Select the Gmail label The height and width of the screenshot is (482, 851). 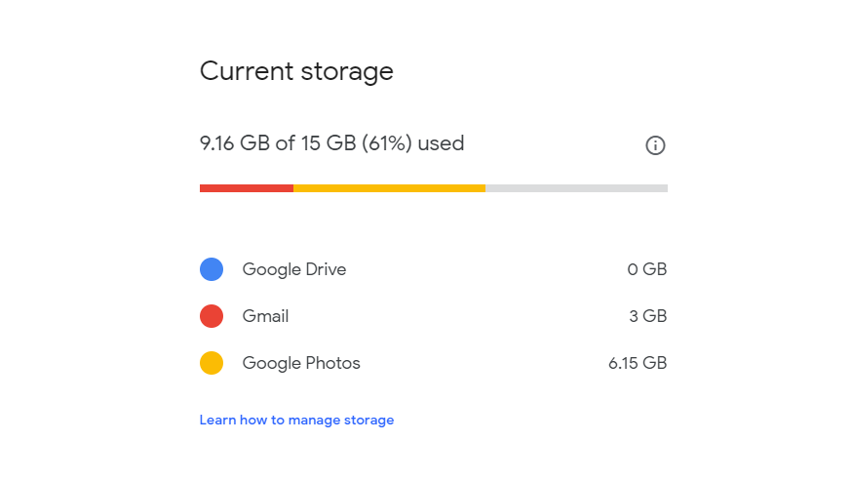click(x=265, y=316)
